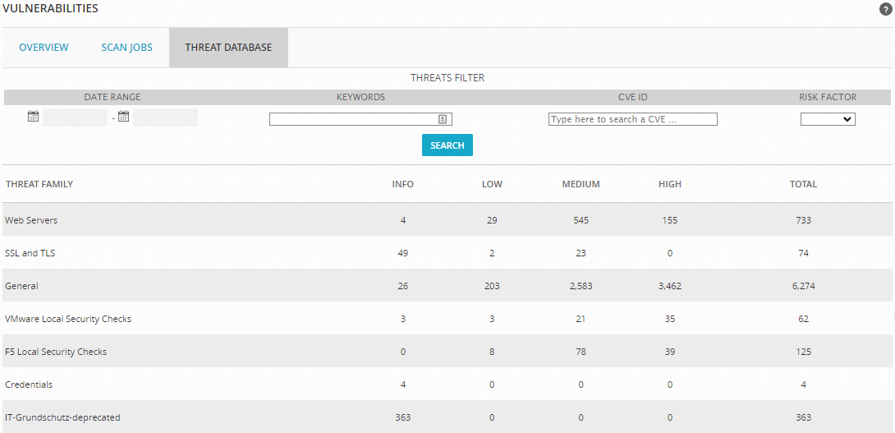Click the end date input box
This screenshot has height=433, width=895.
(x=165, y=117)
